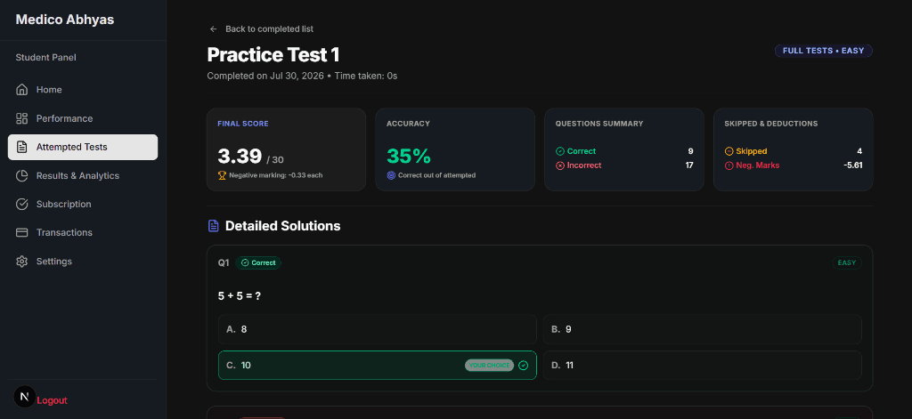Click the Logout link
The height and width of the screenshot is (419, 912).
(x=52, y=400)
